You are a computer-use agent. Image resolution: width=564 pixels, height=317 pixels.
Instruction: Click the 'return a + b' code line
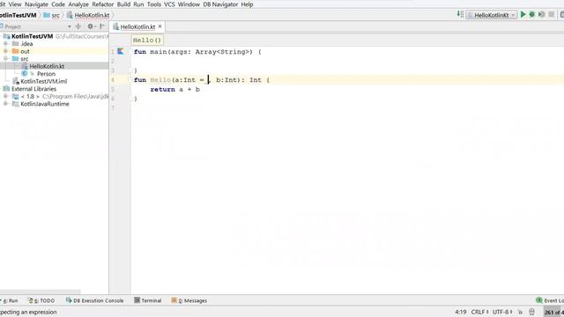point(174,89)
